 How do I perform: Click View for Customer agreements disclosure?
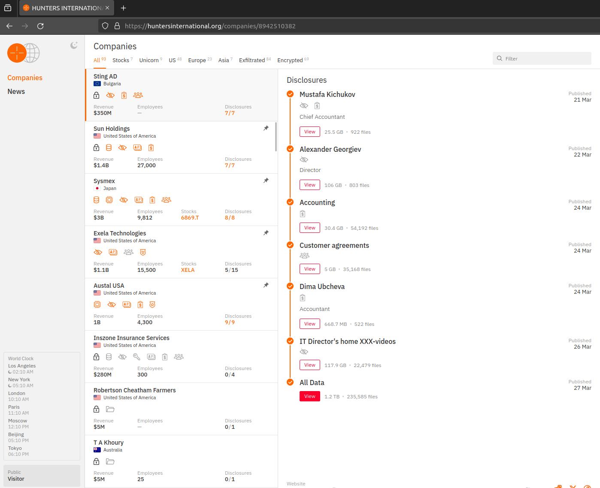tap(310, 269)
